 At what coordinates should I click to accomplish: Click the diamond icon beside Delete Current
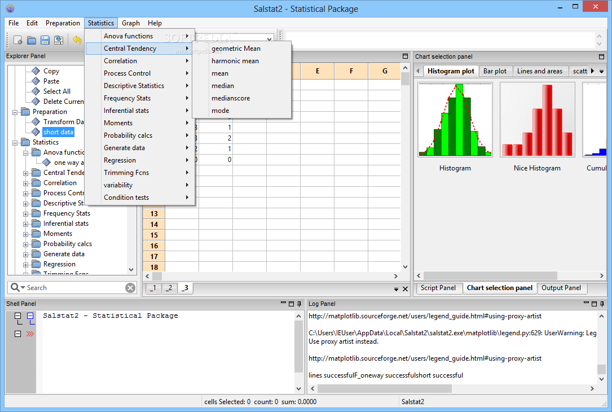[x=36, y=101]
